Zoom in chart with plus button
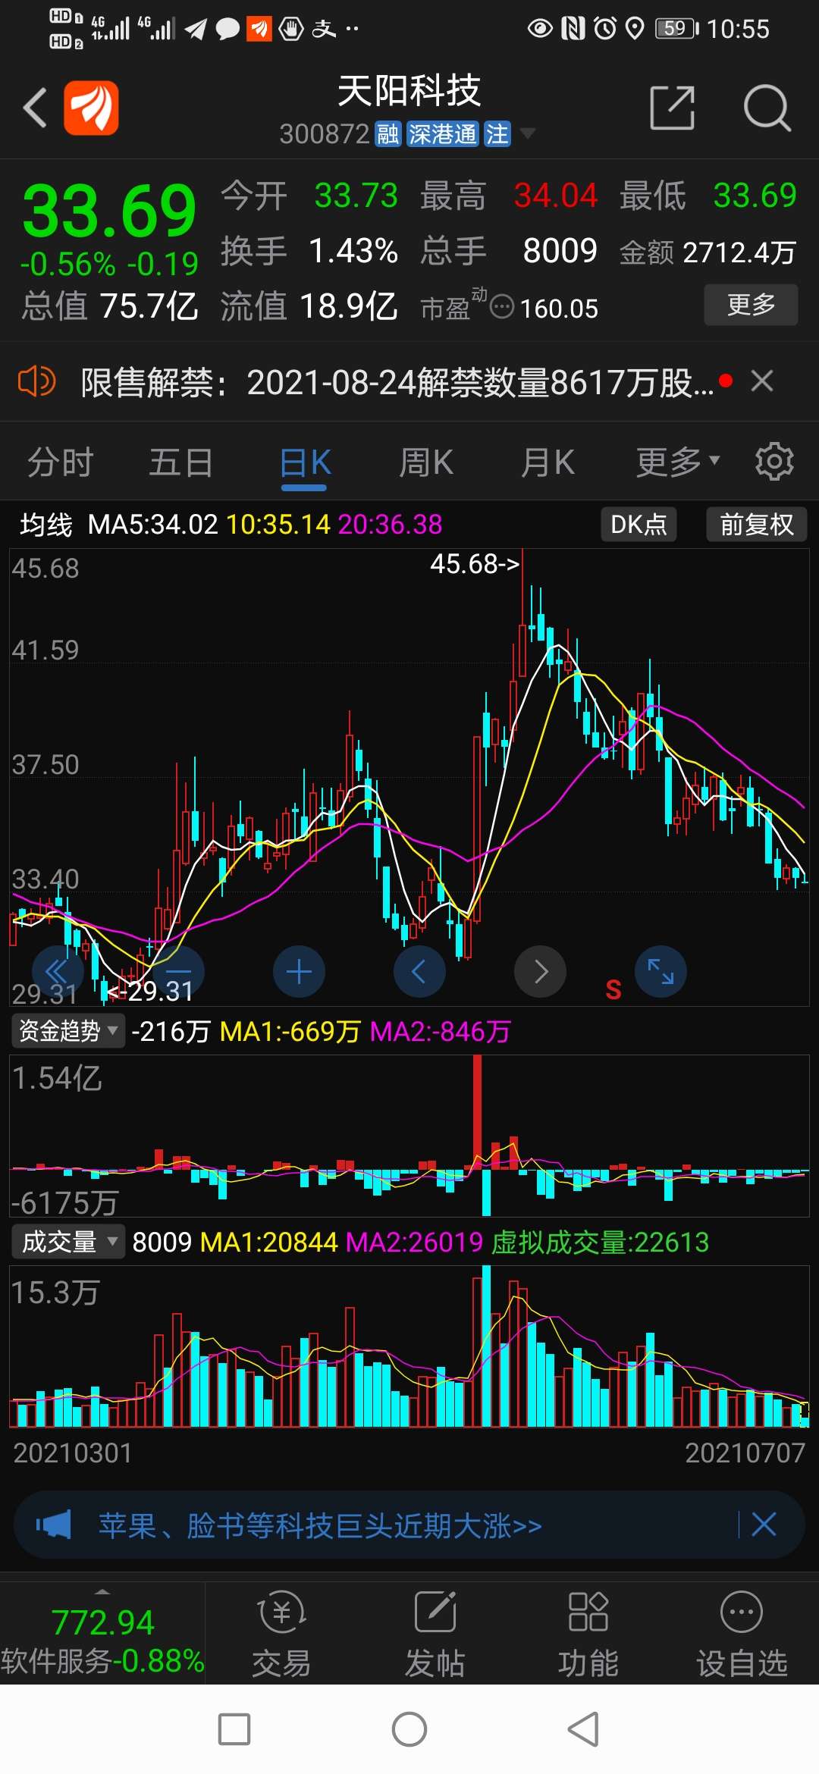The height and width of the screenshot is (1774, 819). point(299,972)
